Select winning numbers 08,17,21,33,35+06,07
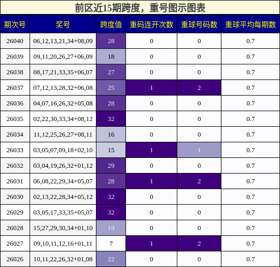The width and height of the screenshot is (280, 267). 63,72
